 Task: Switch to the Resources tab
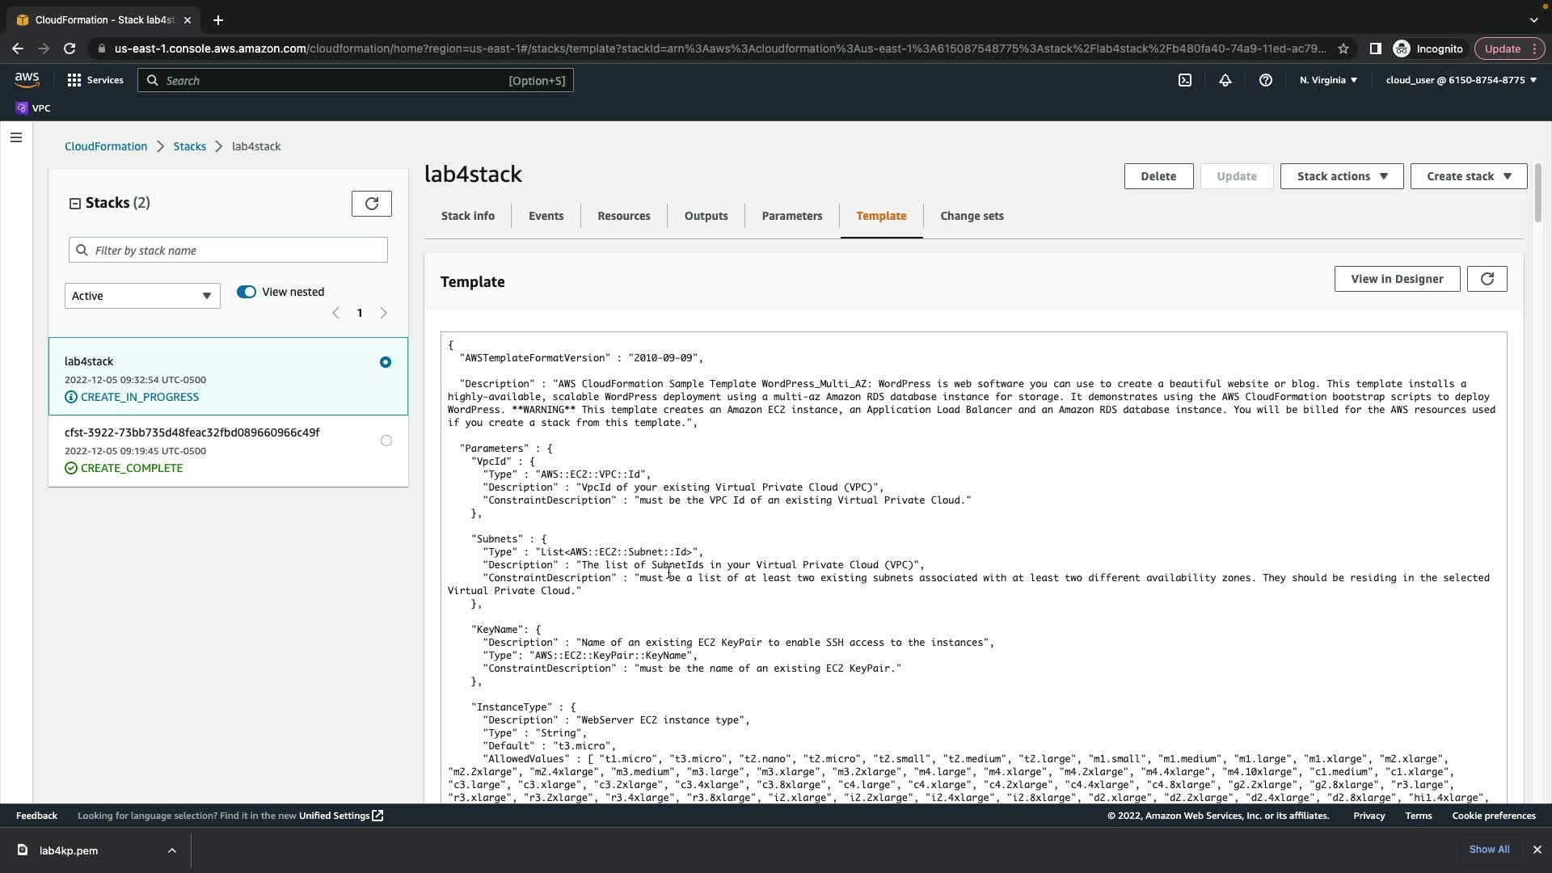(x=623, y=216)
